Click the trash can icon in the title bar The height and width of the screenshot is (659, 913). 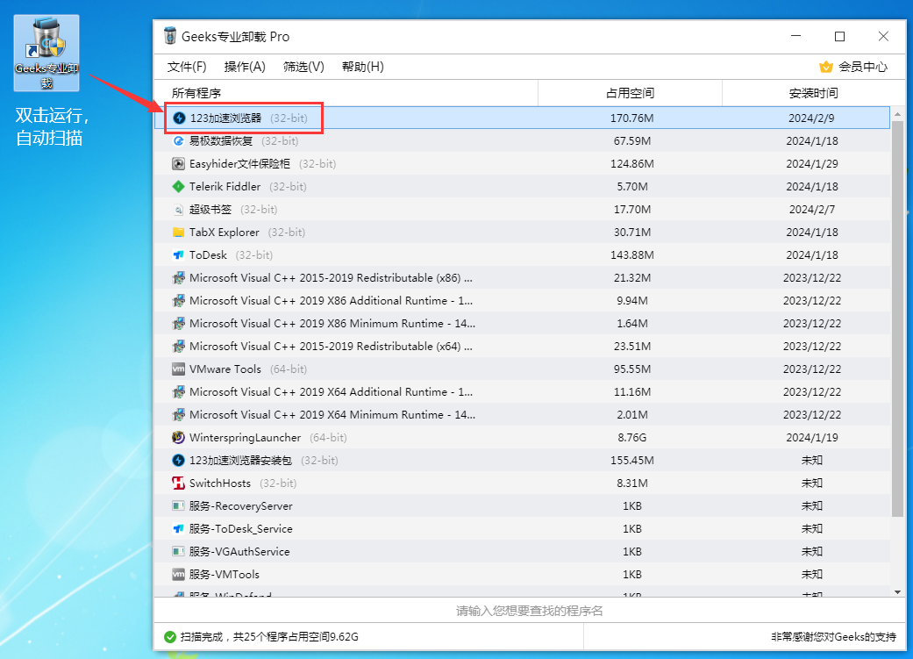pyautogui.click(x=170, y=36)
